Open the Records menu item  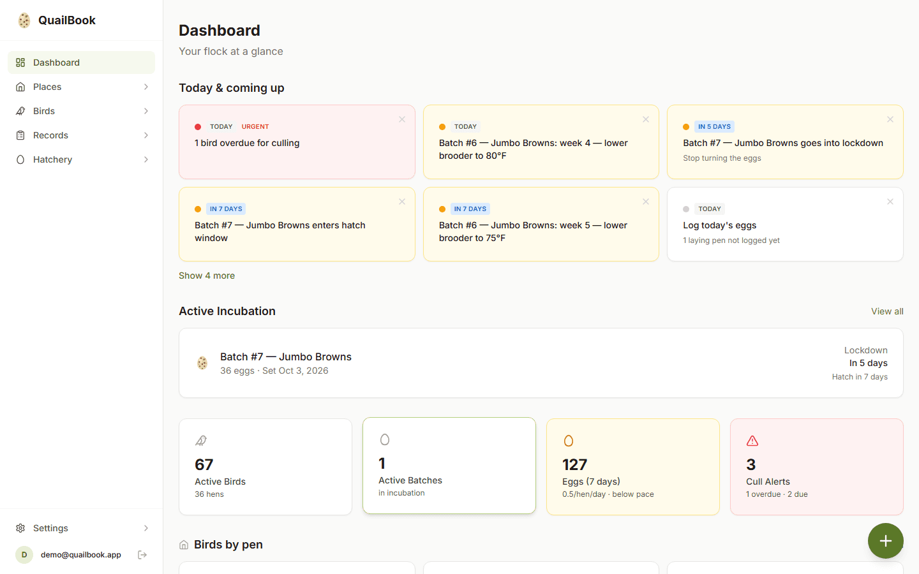[81, 135]
